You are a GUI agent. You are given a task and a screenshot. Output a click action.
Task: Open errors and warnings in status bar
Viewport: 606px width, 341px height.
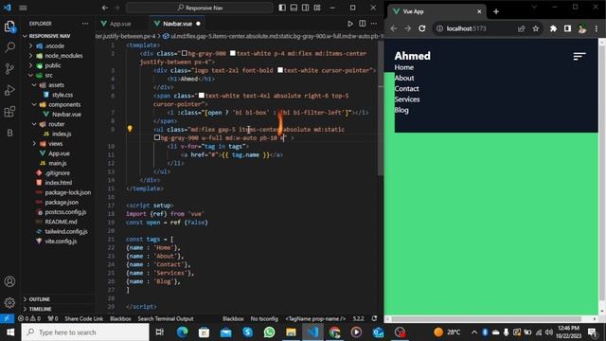[x=29, y=318]
